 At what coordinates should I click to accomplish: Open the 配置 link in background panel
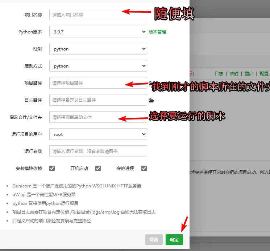click(x=264, y=73)
